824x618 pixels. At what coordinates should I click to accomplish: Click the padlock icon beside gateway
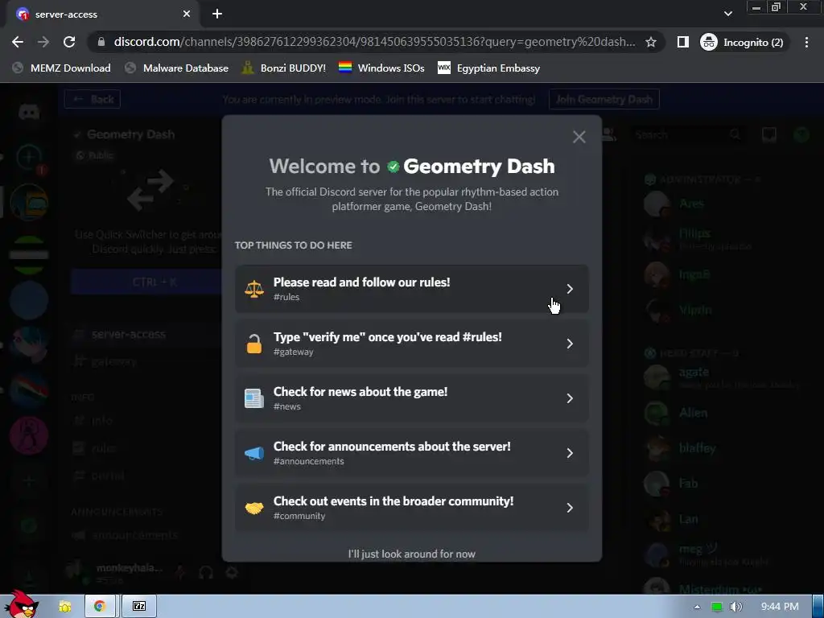pos(253,344)
